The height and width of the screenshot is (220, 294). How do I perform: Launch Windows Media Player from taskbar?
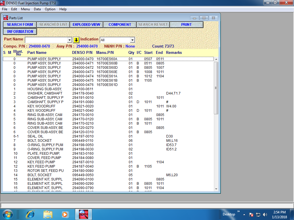pos(65,214)
